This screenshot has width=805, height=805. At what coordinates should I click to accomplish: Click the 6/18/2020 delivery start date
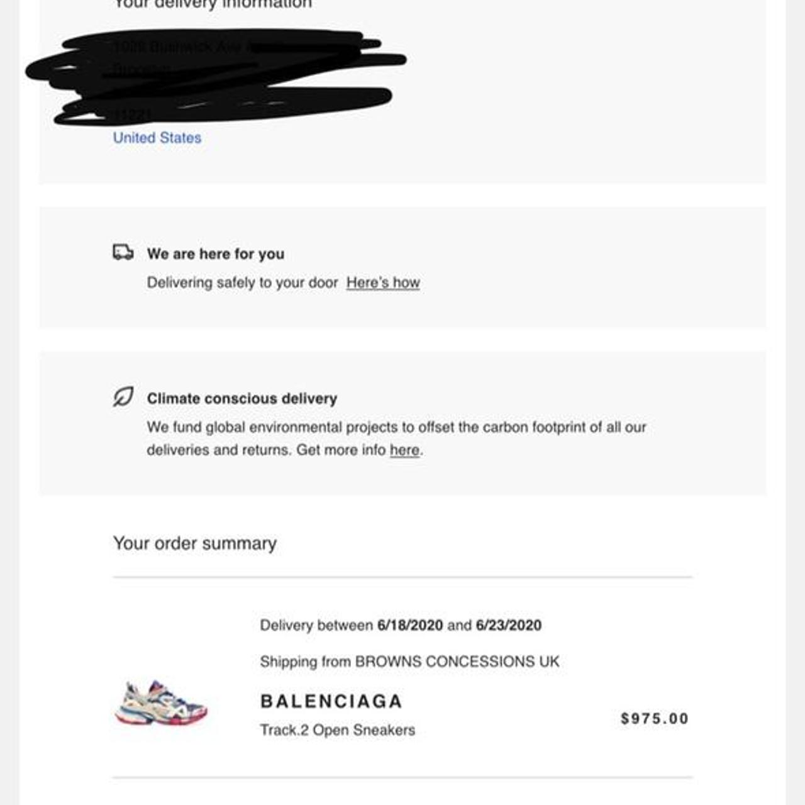tap(410, 625)
